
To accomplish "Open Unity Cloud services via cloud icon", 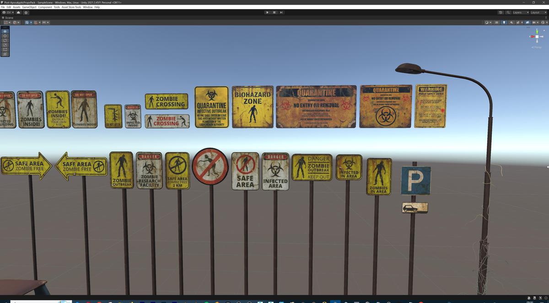I will click(19, 12).
